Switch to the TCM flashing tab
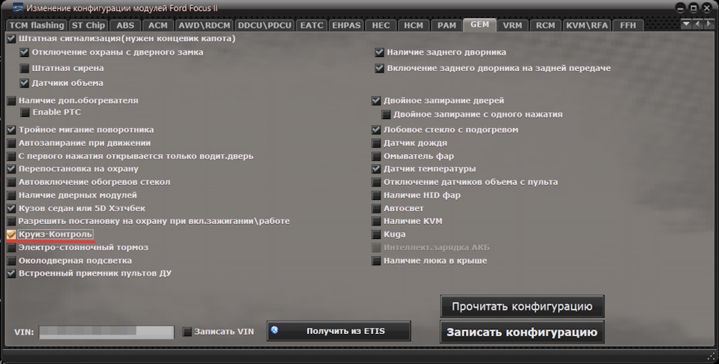719x364 pixels. [37, 25]
